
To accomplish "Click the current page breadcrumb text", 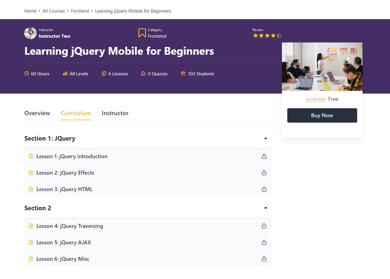I will (x=133, y=11).
